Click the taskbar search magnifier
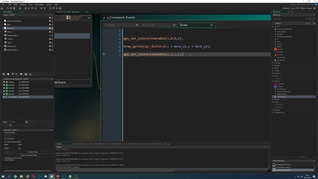The image size is (318, 179). [x=9, y=177]
